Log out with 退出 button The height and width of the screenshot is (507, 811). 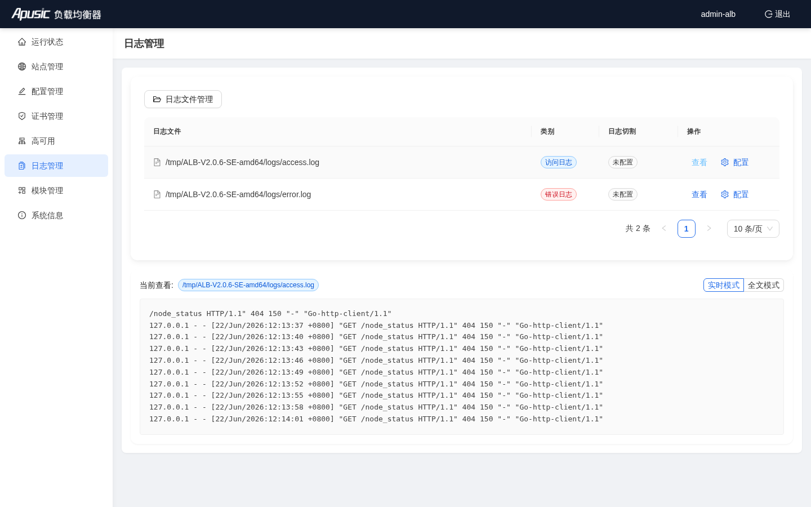[777, 14]
